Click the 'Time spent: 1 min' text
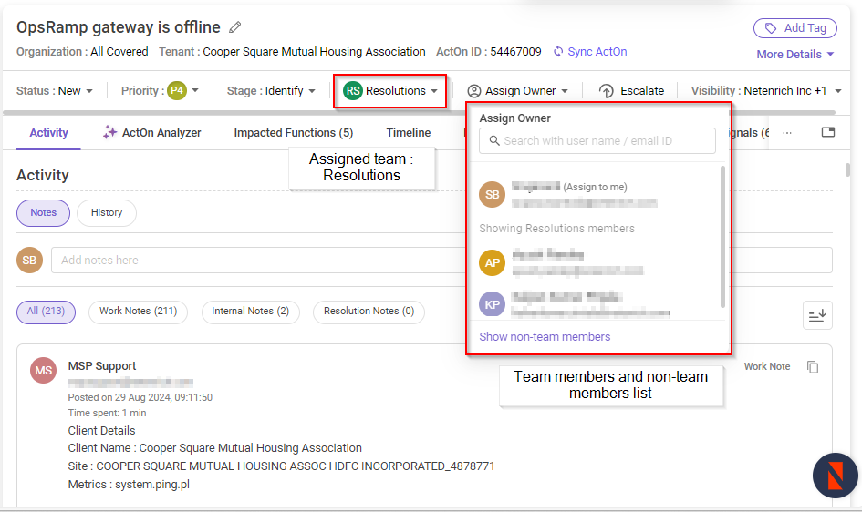This screenshot has height=512, width=862. point(108,414)
